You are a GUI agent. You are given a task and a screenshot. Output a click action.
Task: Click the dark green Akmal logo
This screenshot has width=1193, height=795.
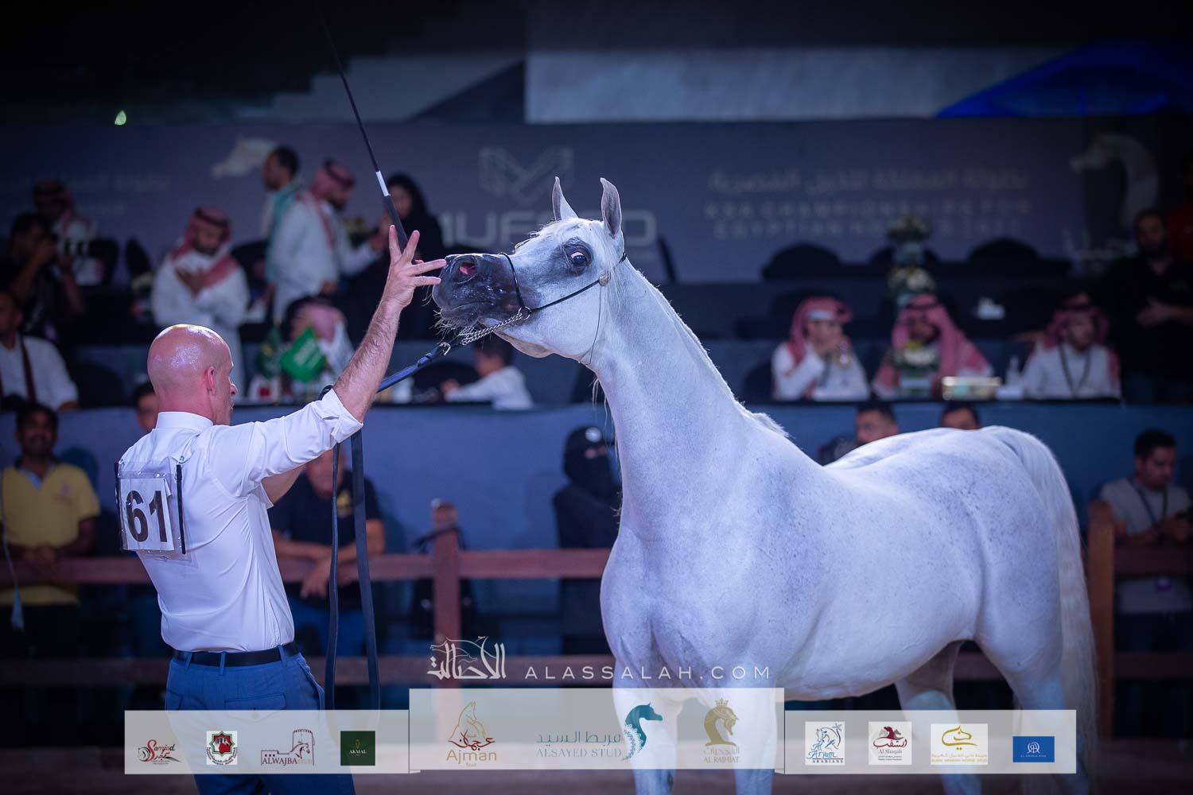pos(357,748)
